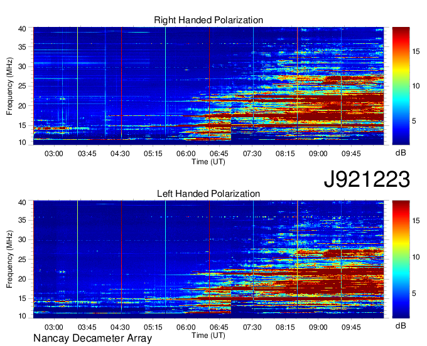Viewport: 427px width, 346px height.
Task: Click the "20" MHz tick of Left Handed plot
Action: tap(22, 279)
